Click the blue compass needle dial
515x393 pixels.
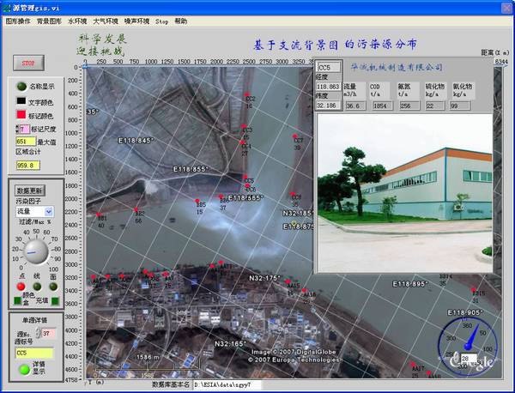(468, 345)
